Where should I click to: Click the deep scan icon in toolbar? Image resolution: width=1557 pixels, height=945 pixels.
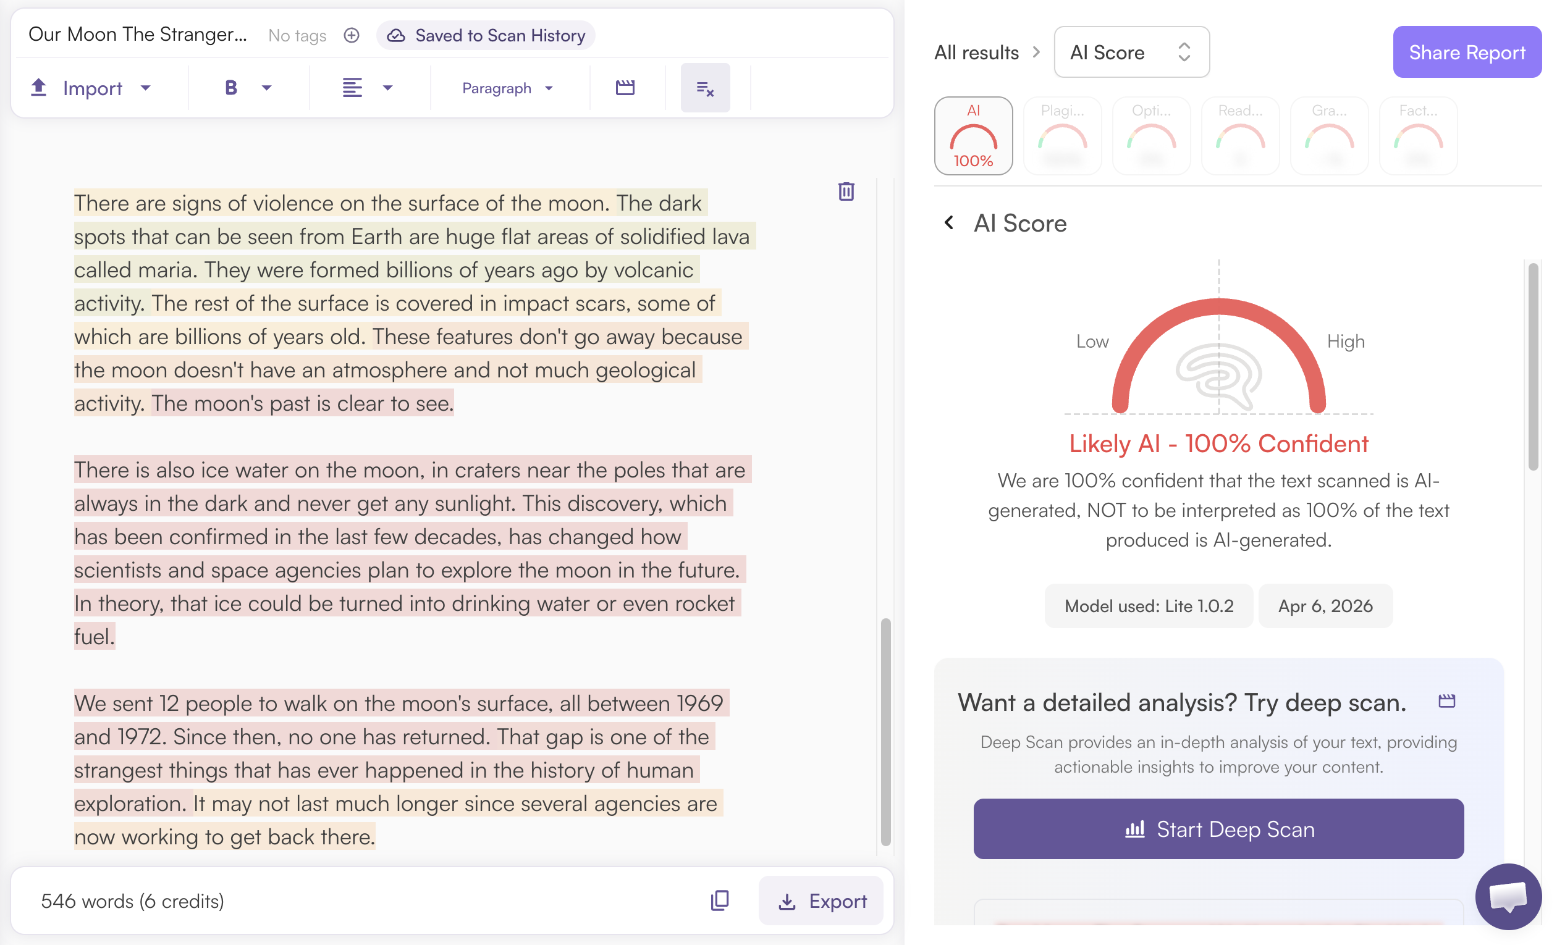click(625, 87)
